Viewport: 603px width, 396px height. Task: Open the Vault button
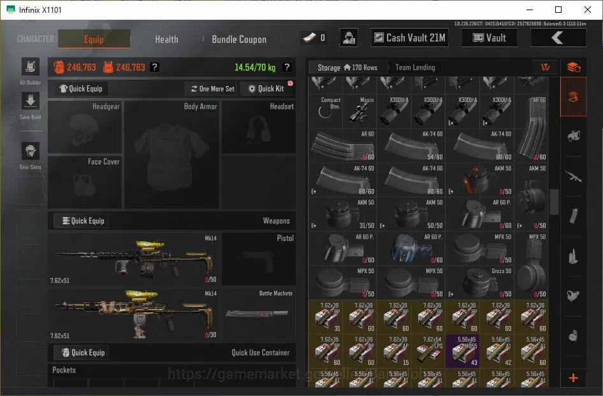[489, 38]
